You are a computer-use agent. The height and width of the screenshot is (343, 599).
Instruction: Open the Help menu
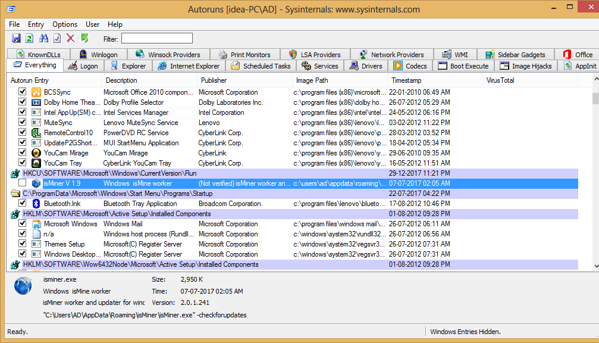pyautogui.click(x=115, y=24)
